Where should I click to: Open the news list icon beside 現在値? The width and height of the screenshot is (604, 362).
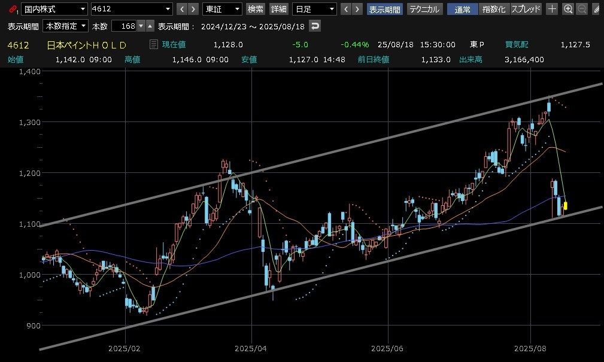(154, 44)
